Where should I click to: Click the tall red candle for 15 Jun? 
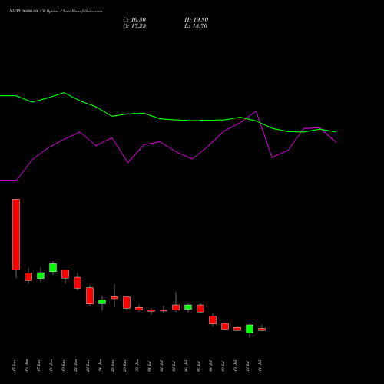point(16,234)
